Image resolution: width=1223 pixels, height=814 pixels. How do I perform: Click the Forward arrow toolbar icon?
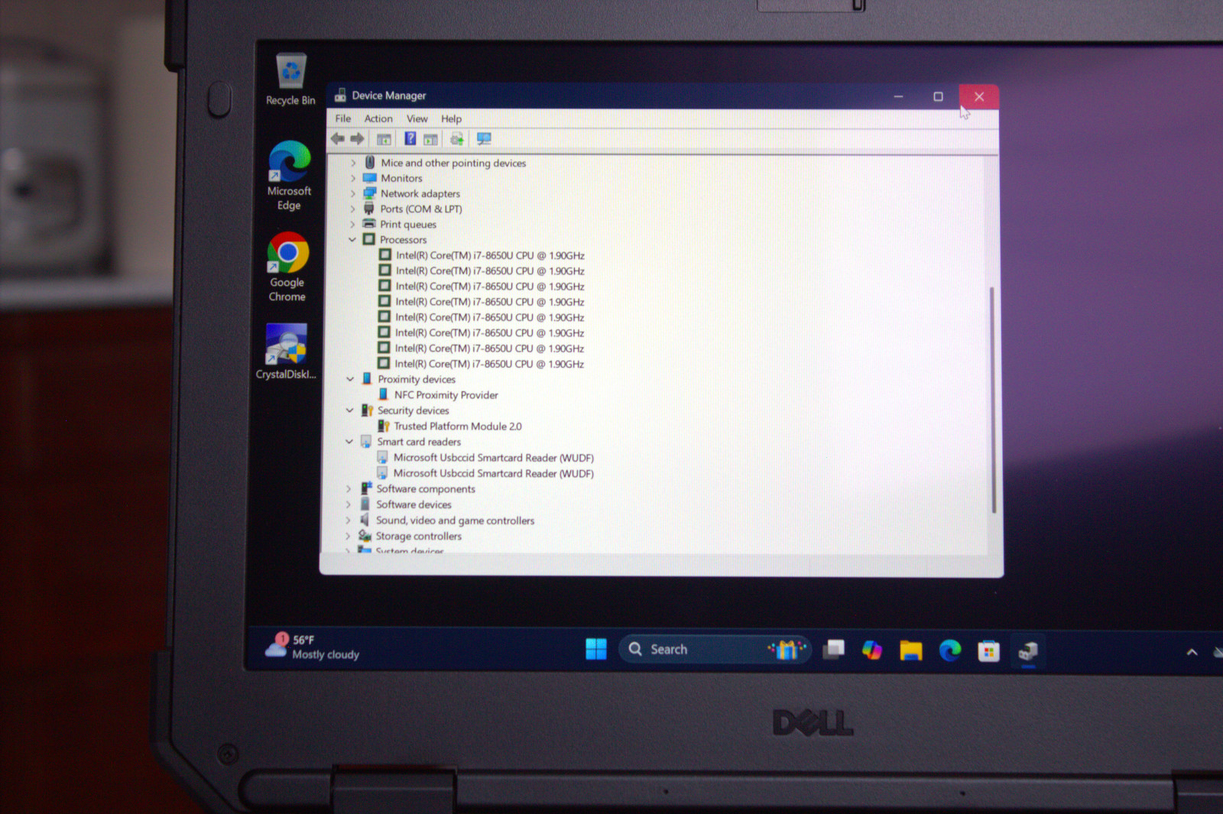(x=357, y=138)
